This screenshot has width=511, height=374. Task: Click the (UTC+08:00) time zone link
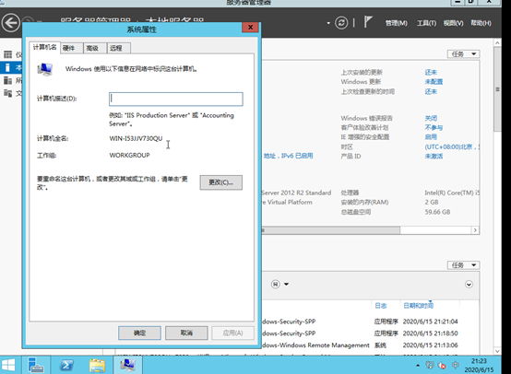point(452,146)
